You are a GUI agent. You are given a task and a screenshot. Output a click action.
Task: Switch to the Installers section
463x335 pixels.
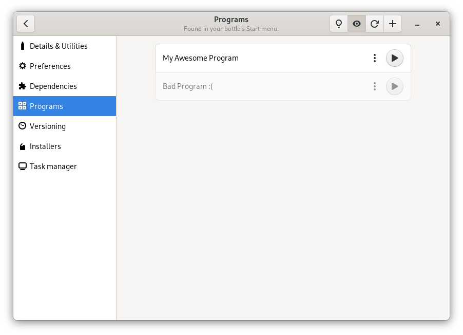[46, 146]
